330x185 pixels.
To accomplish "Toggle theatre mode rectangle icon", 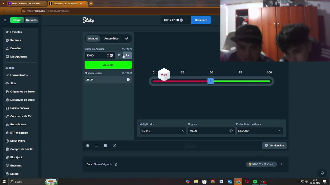I will click(96, 146).
